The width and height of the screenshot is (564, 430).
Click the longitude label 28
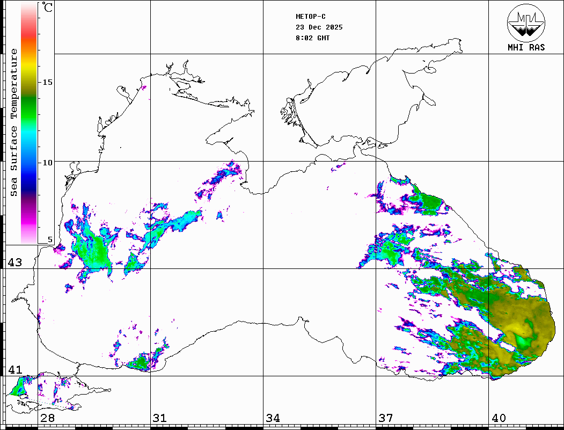pos(47,418)
